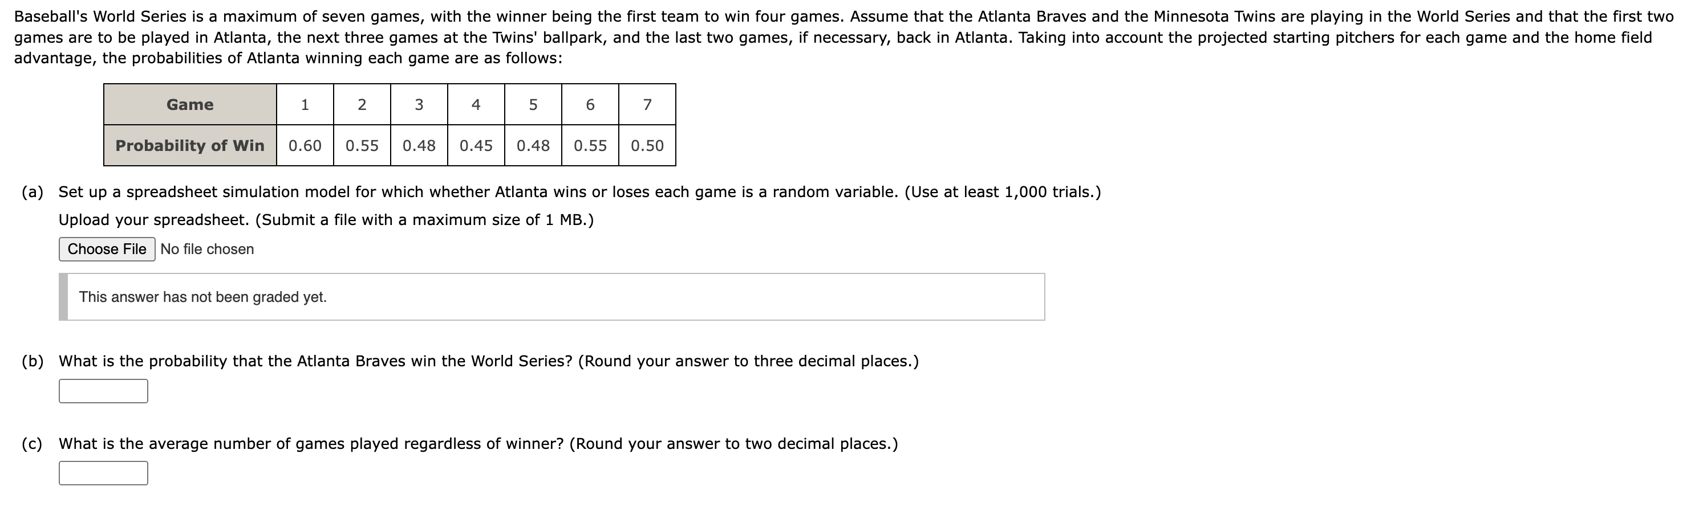Image resolution: width=1687 pixels, height=507 pixels.
Task: Click the Upload your spreadsheet instruction text
Action: [x=326, y=220]
